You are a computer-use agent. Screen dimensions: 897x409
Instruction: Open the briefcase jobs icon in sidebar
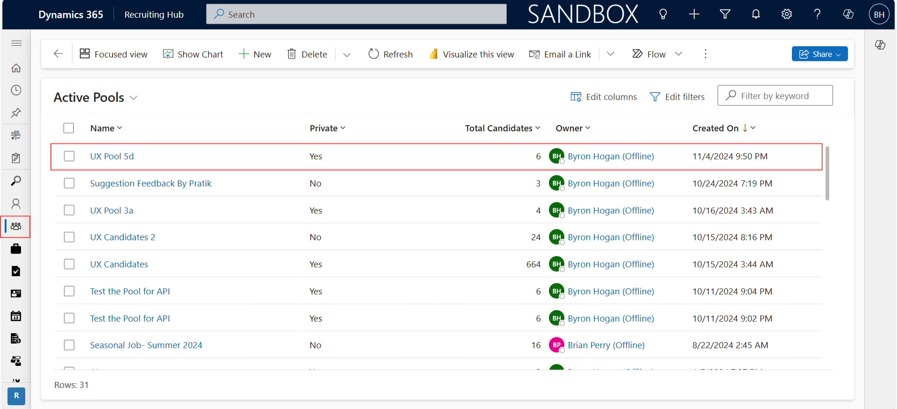(x=16, y=249)
